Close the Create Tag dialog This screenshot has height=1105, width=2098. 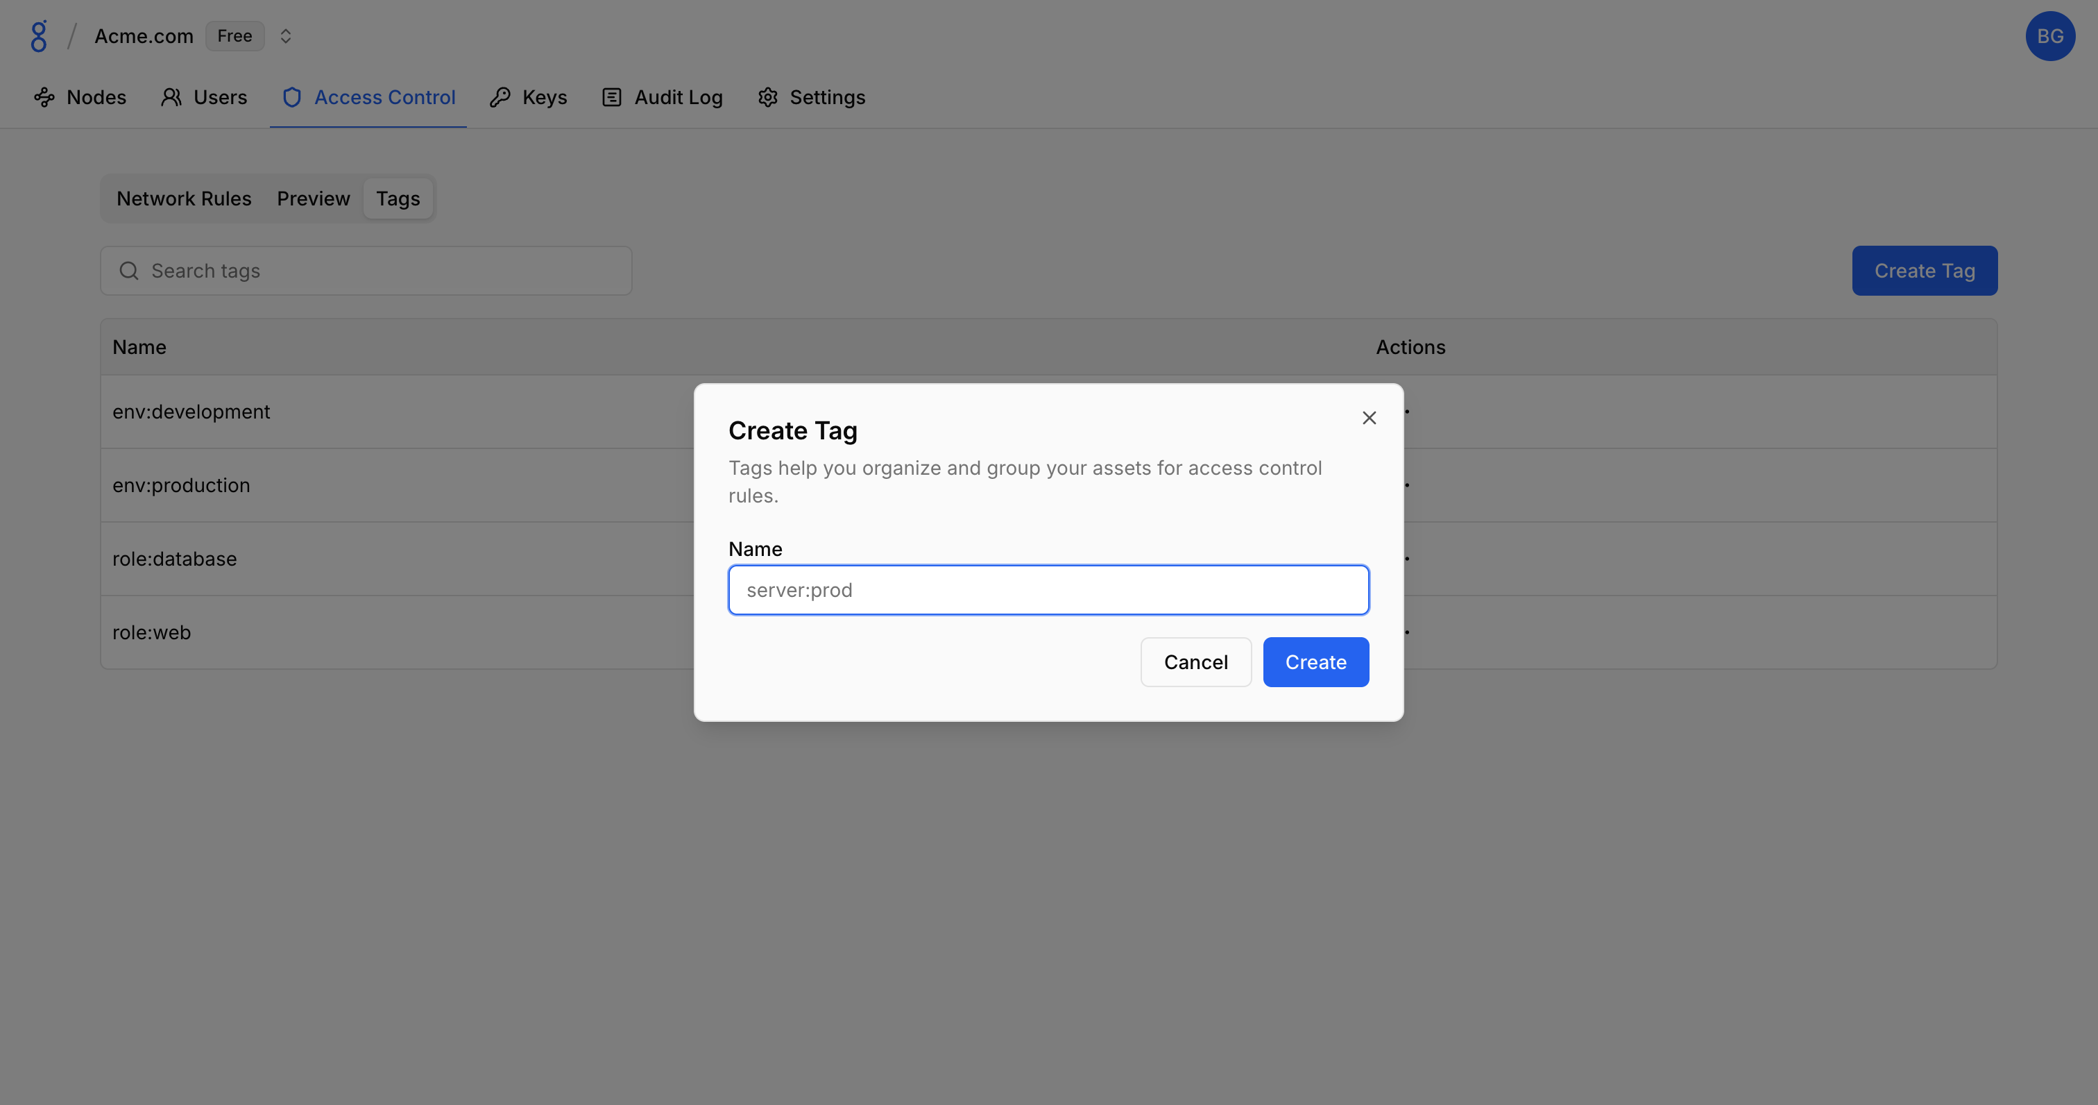pos(1369,418)
